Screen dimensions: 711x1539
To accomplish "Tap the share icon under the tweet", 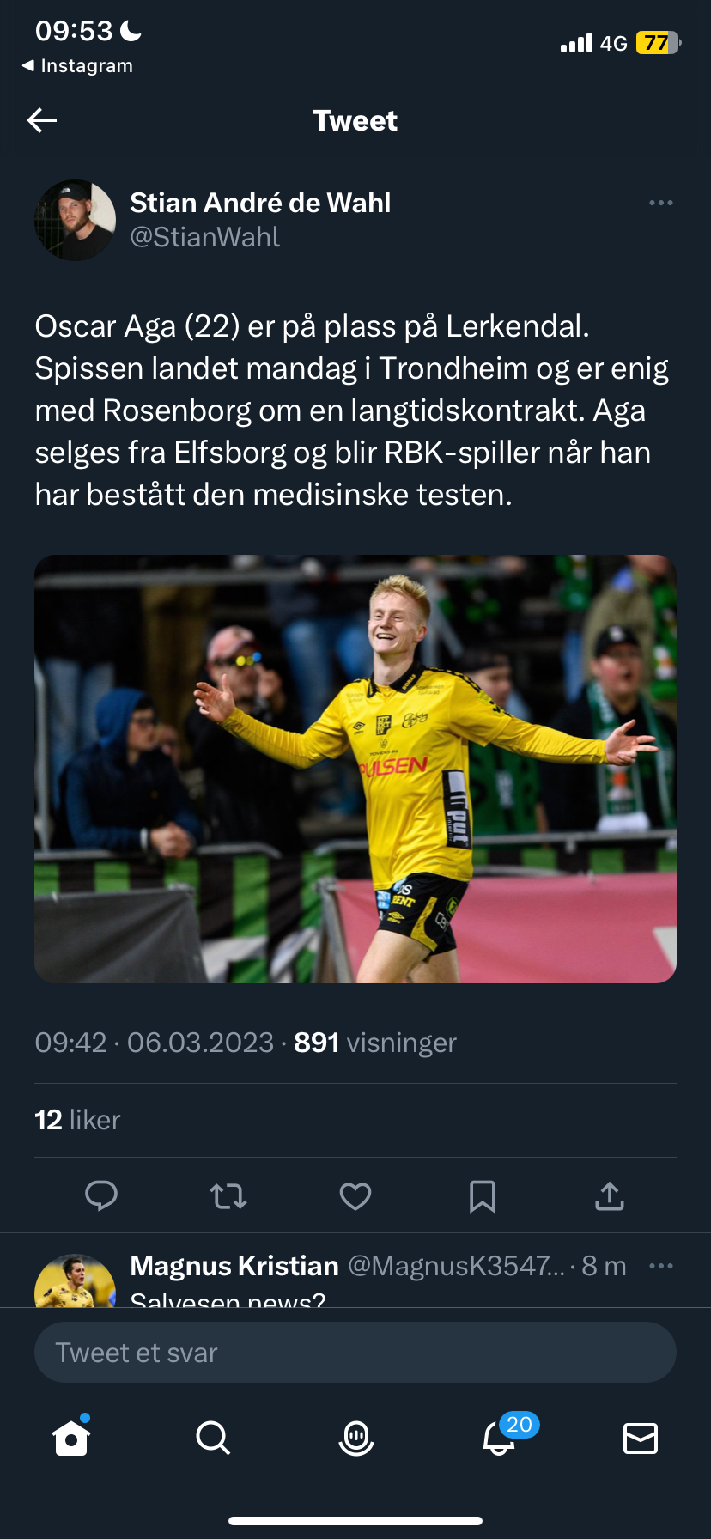I will click(610, 1195).
